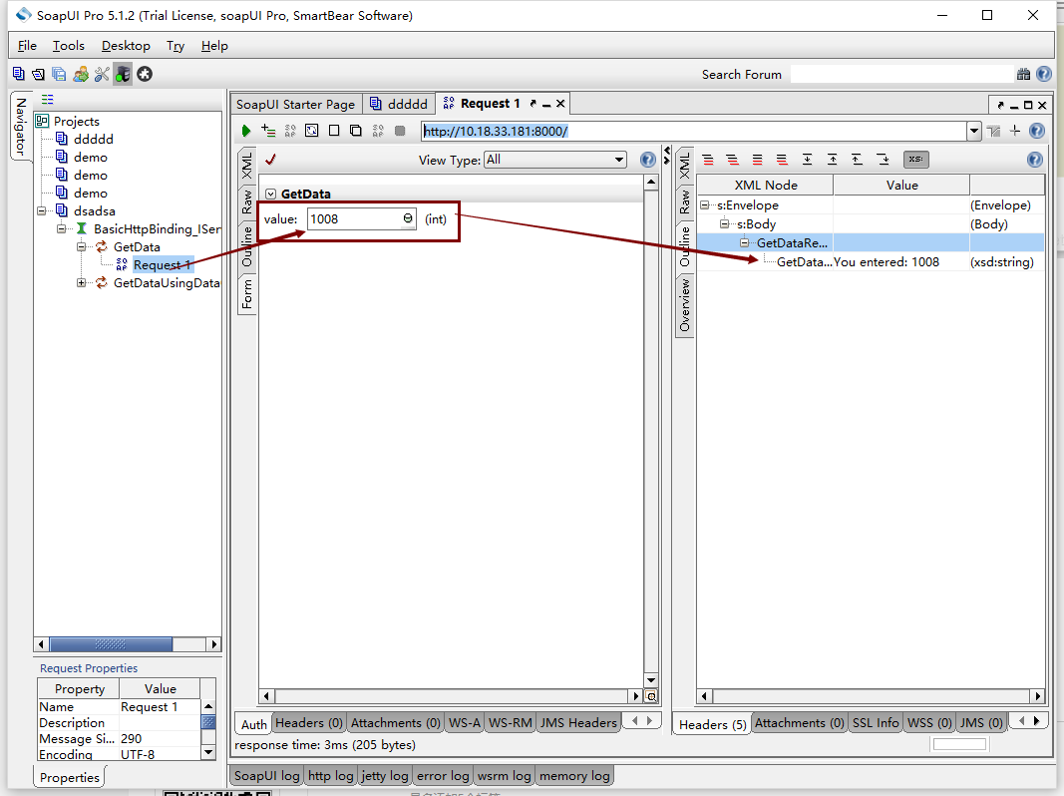The image size is (1064, 796).
Task: Open the Tools menu
Action: click(68, 45)
